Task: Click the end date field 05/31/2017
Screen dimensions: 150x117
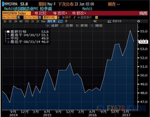Action: pos(31,18)
